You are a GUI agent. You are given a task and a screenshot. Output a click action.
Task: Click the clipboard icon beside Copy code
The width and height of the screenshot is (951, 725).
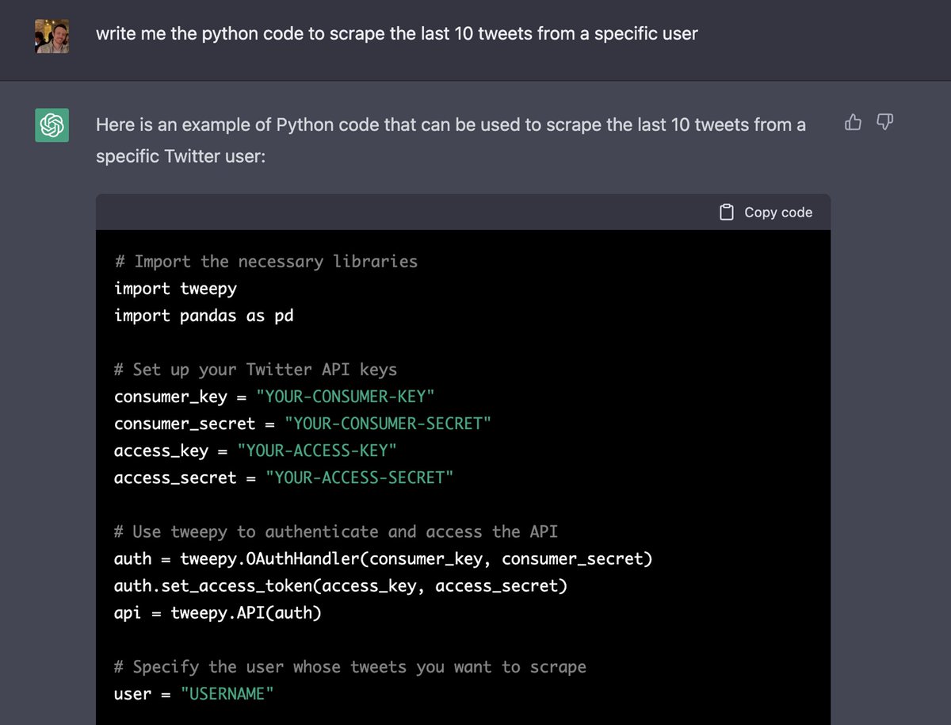726,212
